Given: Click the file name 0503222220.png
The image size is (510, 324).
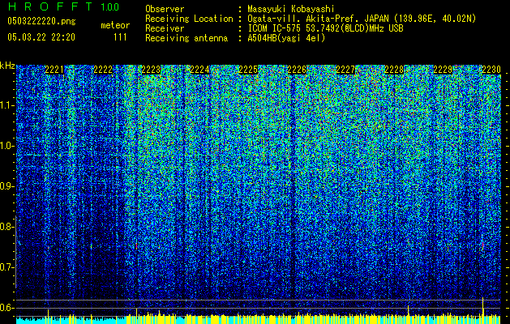Looking at the screenshot, I should click(x=41, y=21).
